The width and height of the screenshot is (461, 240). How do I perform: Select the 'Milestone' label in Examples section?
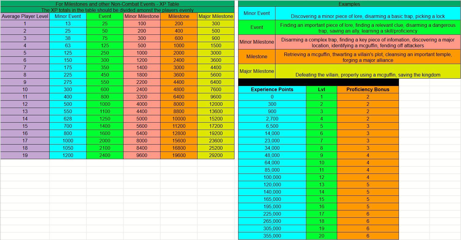click(x=257, y=56)
